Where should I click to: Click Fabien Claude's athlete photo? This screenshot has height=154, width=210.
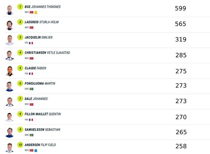(10, 71)
